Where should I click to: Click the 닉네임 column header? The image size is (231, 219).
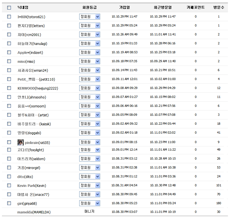coord(23,8)
